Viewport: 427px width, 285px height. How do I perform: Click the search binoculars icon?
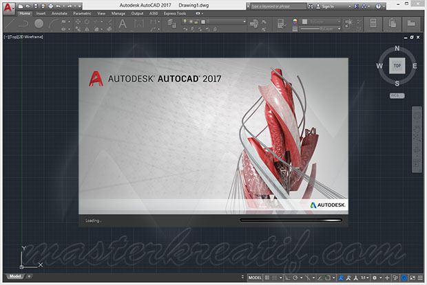coord(311,6)
